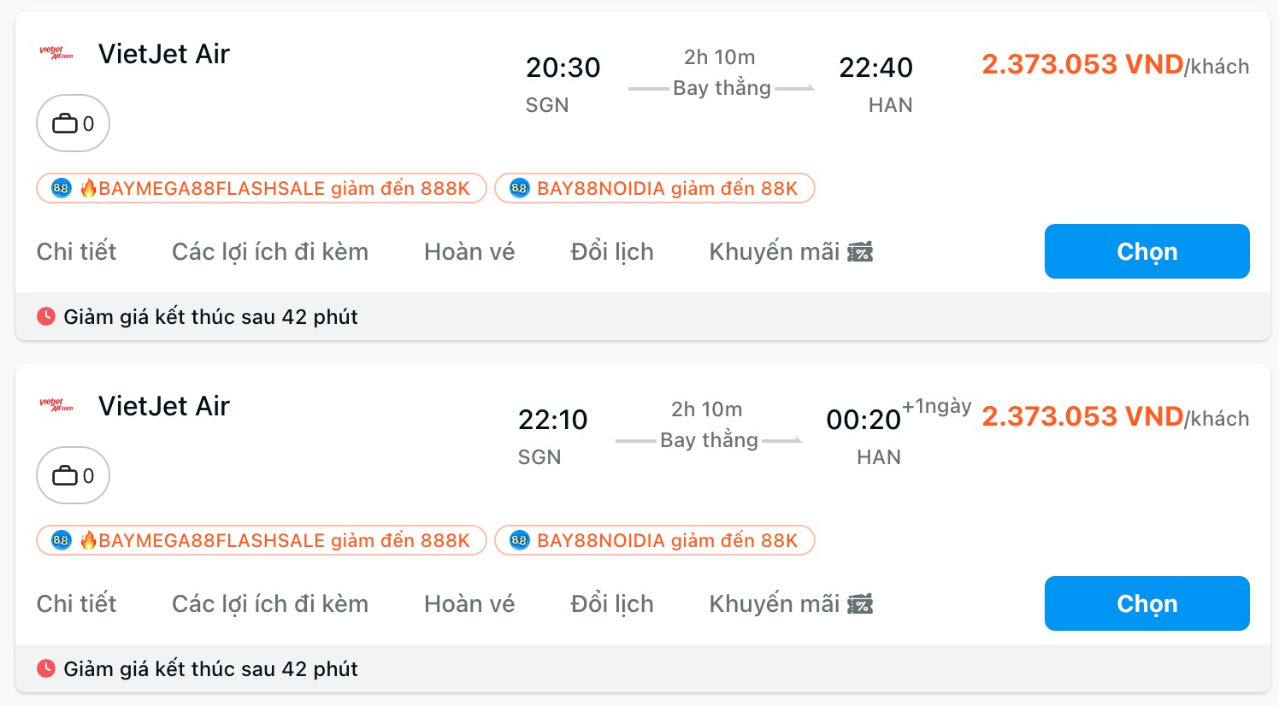Click VietJet logo on the 22:10 flight

56,405
